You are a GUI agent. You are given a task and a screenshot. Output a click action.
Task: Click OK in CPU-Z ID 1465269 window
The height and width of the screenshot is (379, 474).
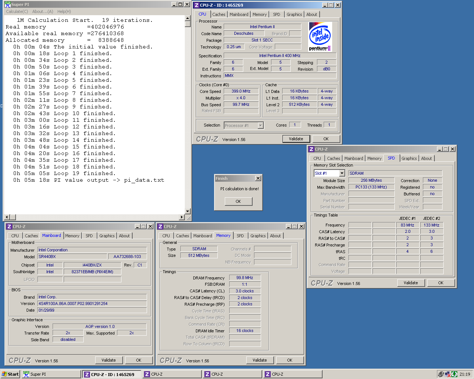[x=326, y=139]
